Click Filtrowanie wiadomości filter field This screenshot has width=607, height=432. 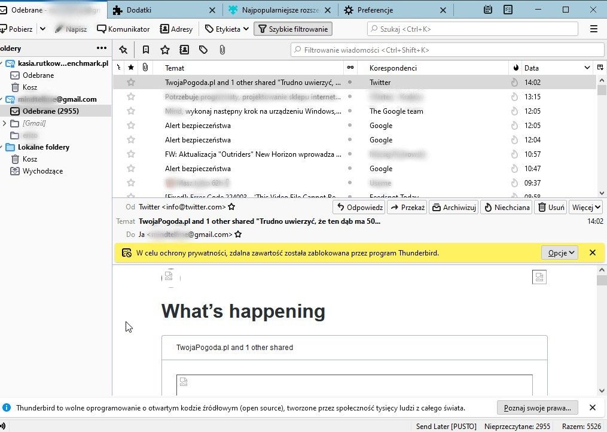click(x=447, y=50)
